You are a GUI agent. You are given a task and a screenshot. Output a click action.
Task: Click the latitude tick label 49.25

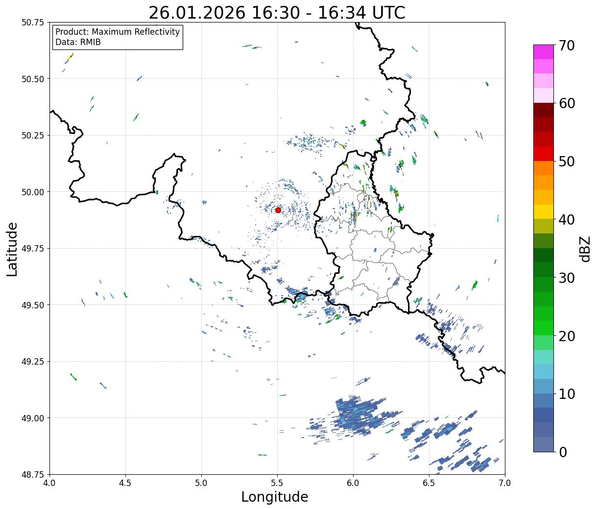pyautogui.click(x=33, y=362)
